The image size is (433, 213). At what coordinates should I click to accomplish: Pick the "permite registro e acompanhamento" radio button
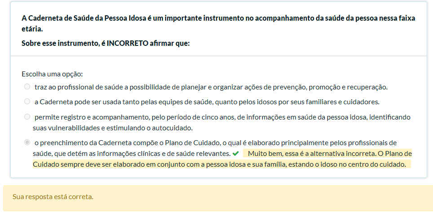tap(27, 116)
